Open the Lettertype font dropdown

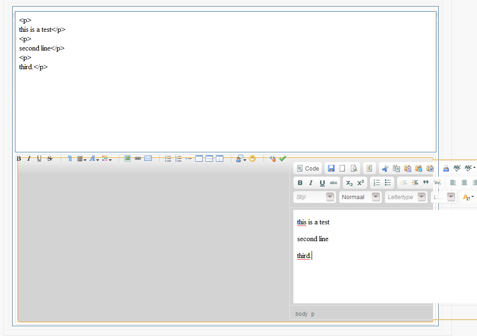tap(406, 197)
